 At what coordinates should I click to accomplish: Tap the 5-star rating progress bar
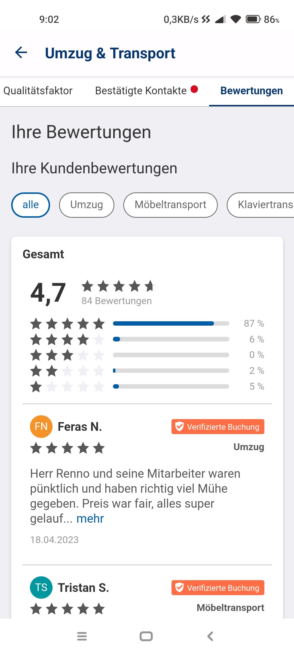pyautogui.click(x=171, y=323)
